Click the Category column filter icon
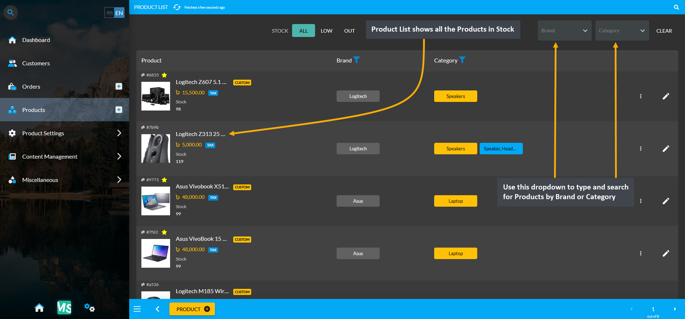The image size is (685, 319). pos(463,60)
